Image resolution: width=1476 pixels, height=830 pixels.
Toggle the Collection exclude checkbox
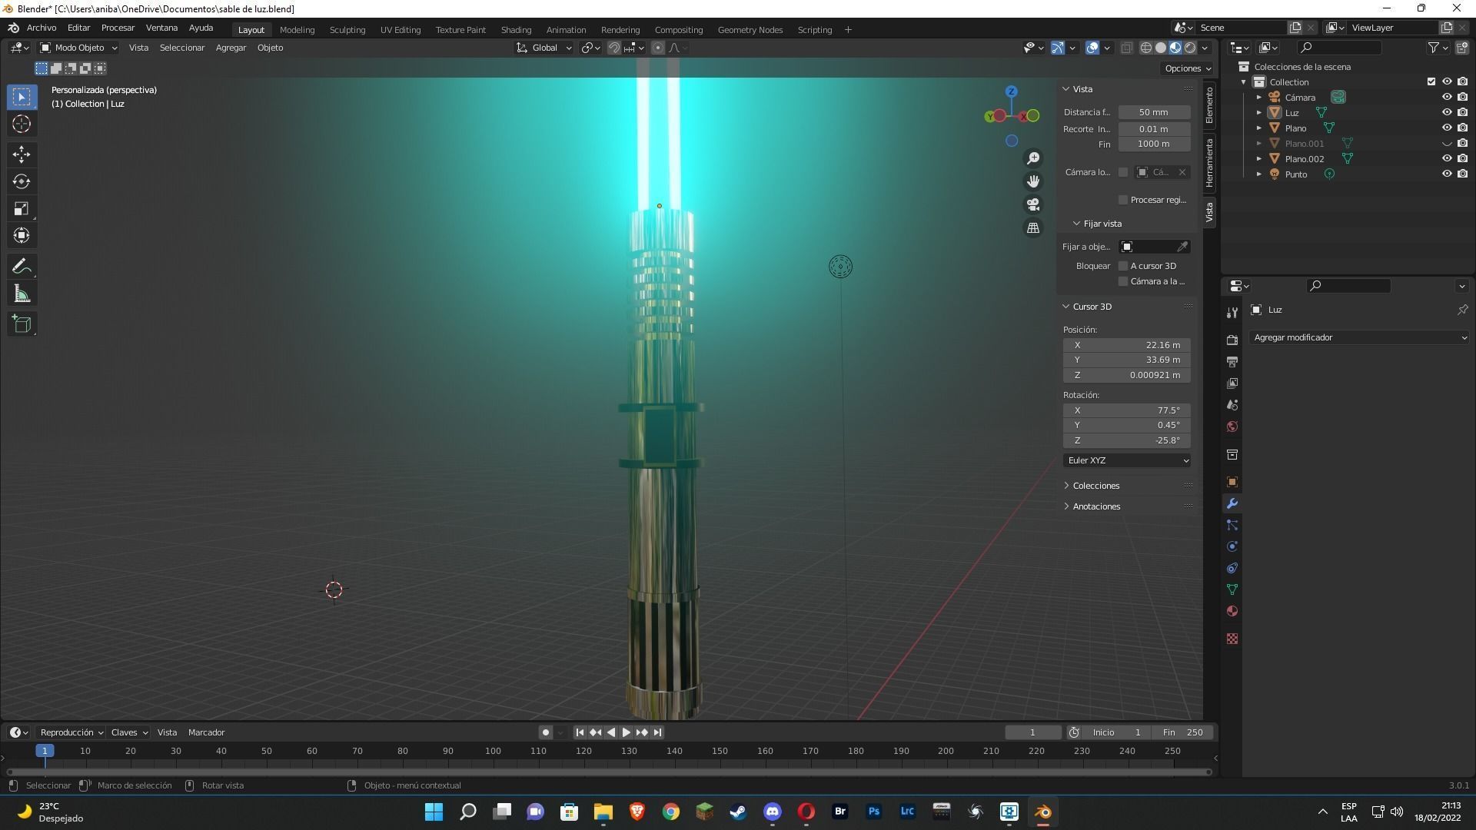(1431, 82)
